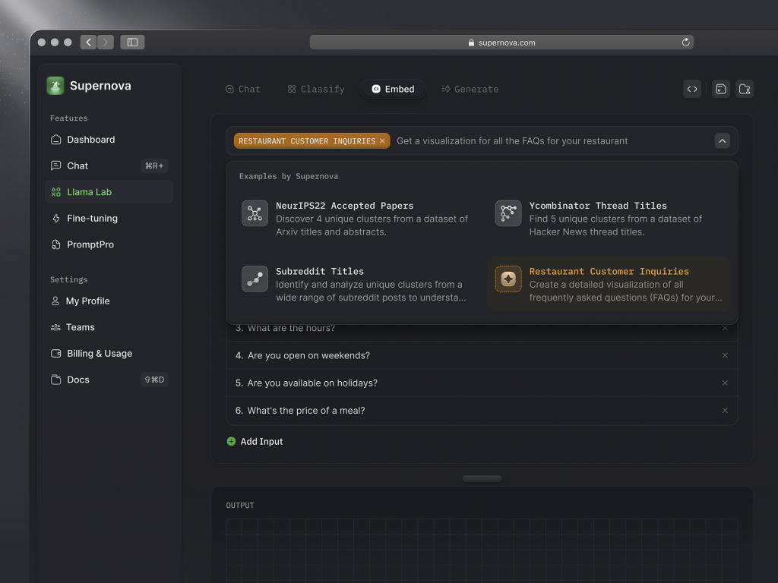Click the code view icon button

692,89
